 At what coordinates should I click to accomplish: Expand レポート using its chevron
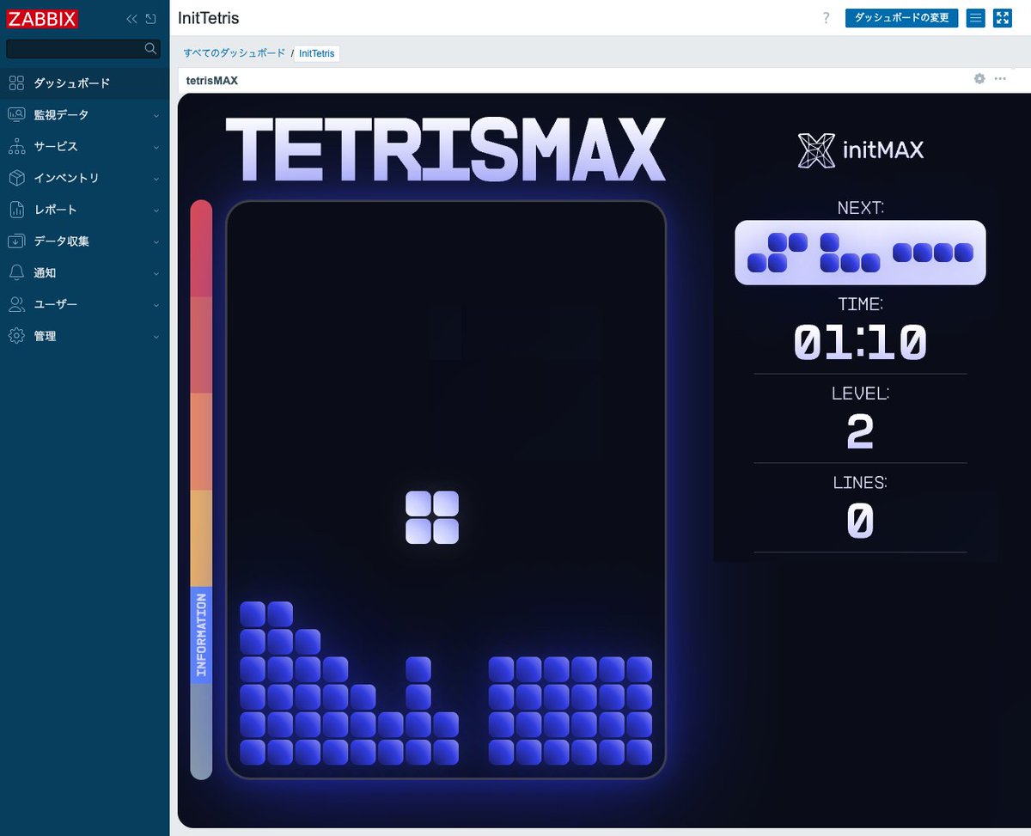pyautogui.click(x=156, y=211)
